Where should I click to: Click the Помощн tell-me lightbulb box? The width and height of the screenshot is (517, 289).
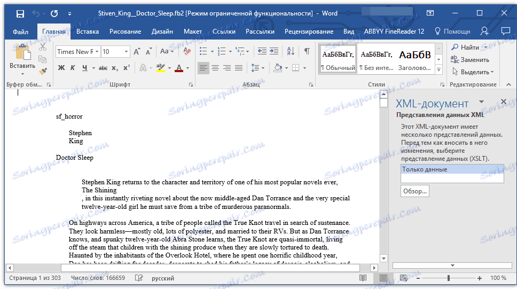[x=453, y=32]
